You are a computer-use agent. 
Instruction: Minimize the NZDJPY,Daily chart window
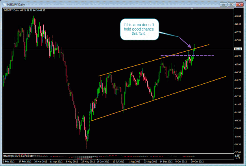pos(224,5)
